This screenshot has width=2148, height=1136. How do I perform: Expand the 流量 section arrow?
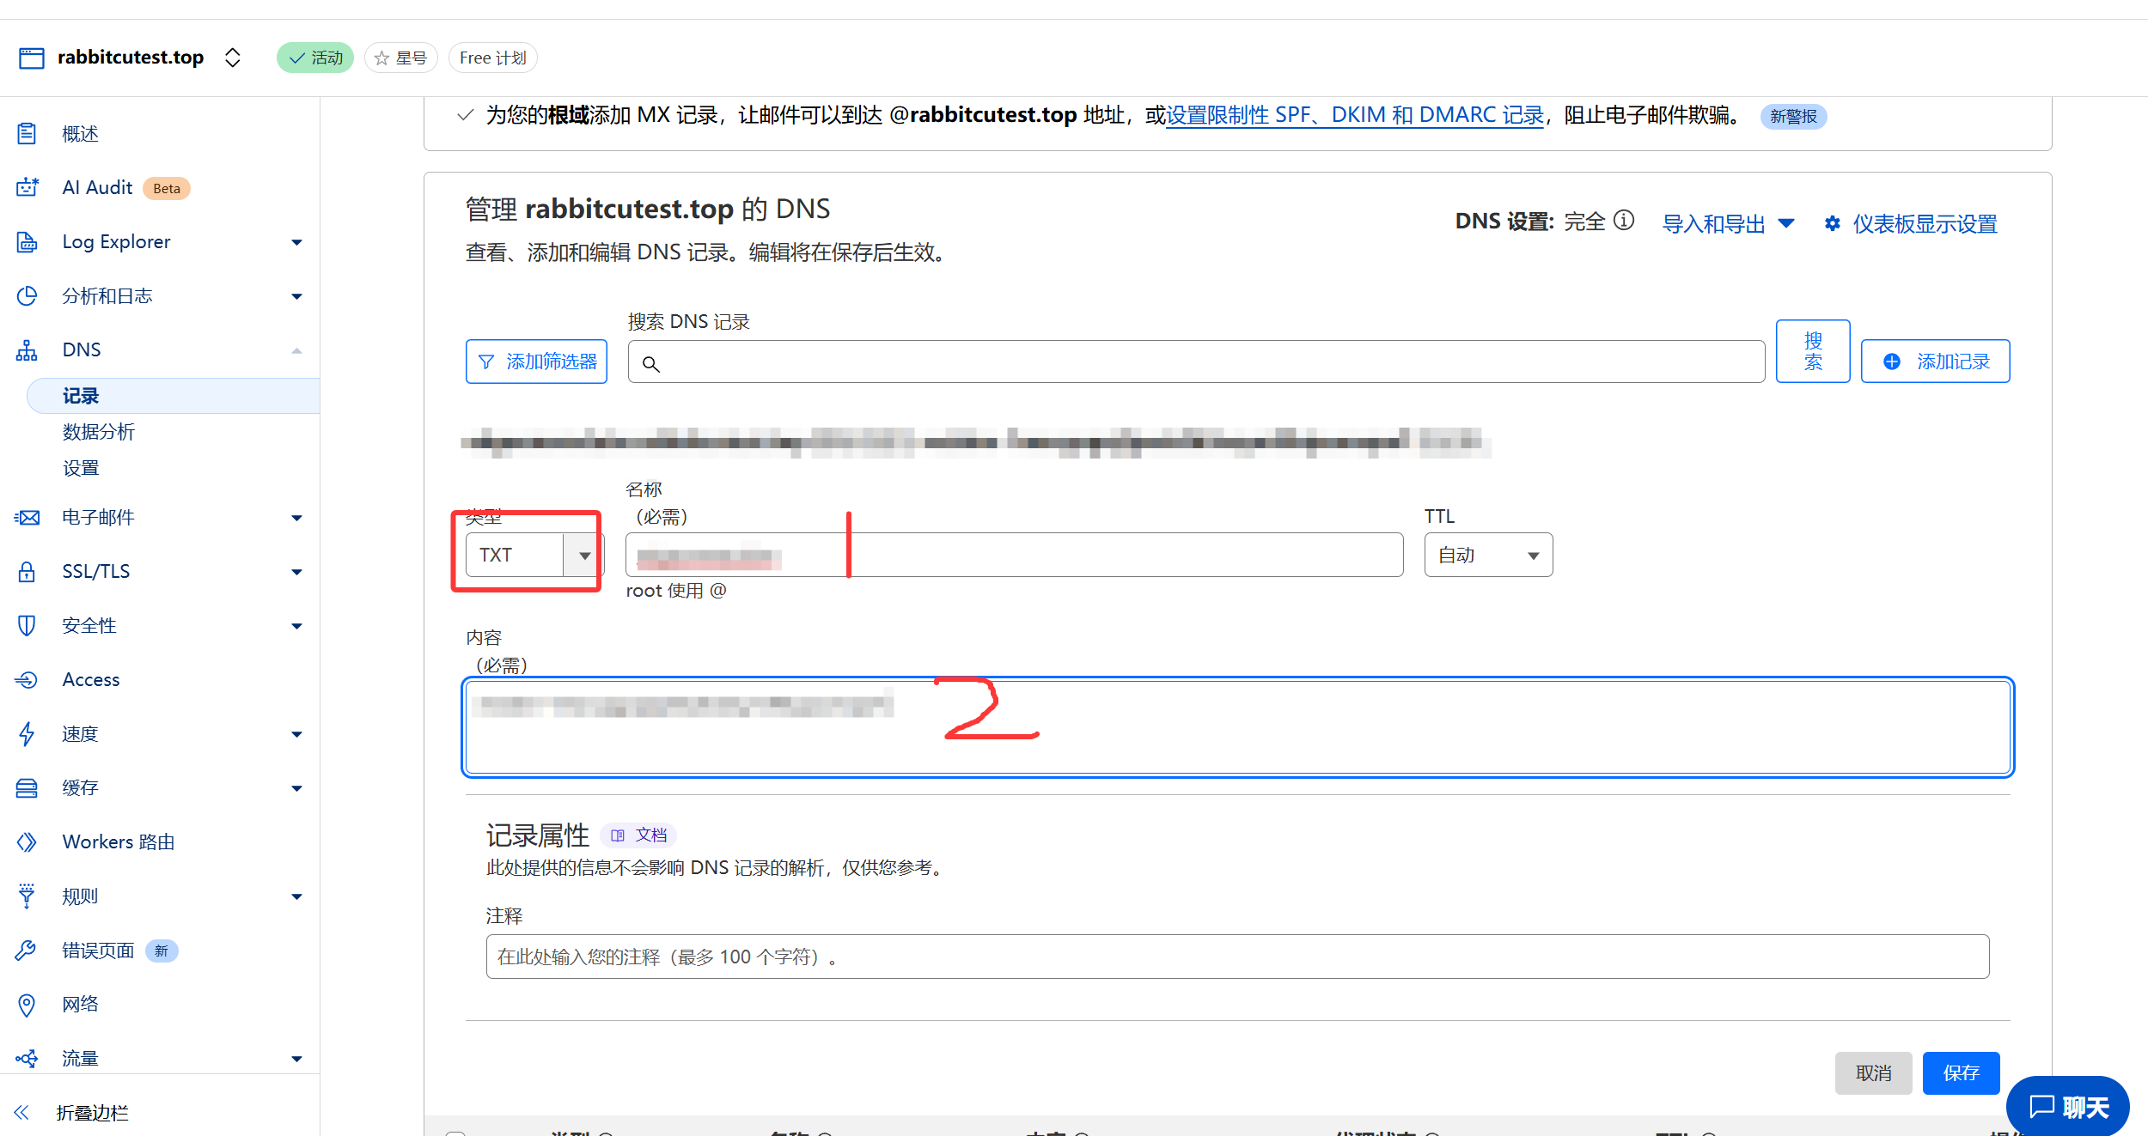(x=297, y=1059)
